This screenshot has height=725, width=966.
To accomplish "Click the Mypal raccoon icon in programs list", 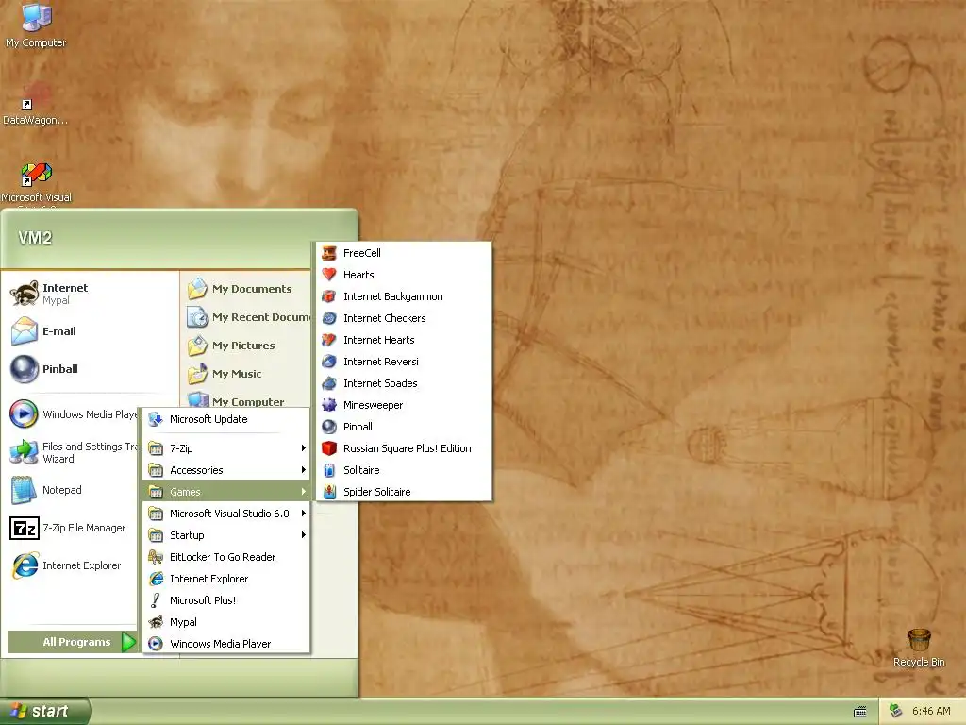I will click(x=156, y=622).
